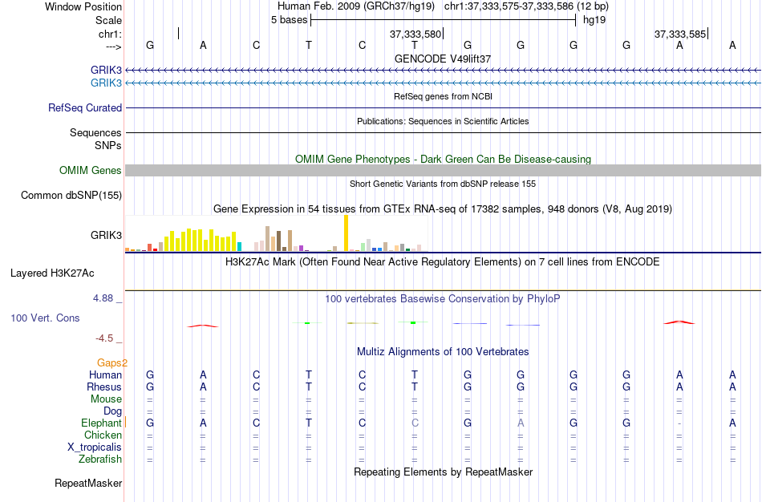Click Repeating Elements by RepeatMasker title
The height and width of the screenshot is (502, 762).
coord(443,472)
